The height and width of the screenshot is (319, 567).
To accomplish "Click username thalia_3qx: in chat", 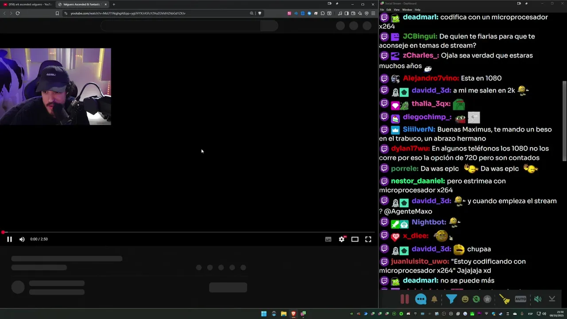I will click(x=431, y=104).
